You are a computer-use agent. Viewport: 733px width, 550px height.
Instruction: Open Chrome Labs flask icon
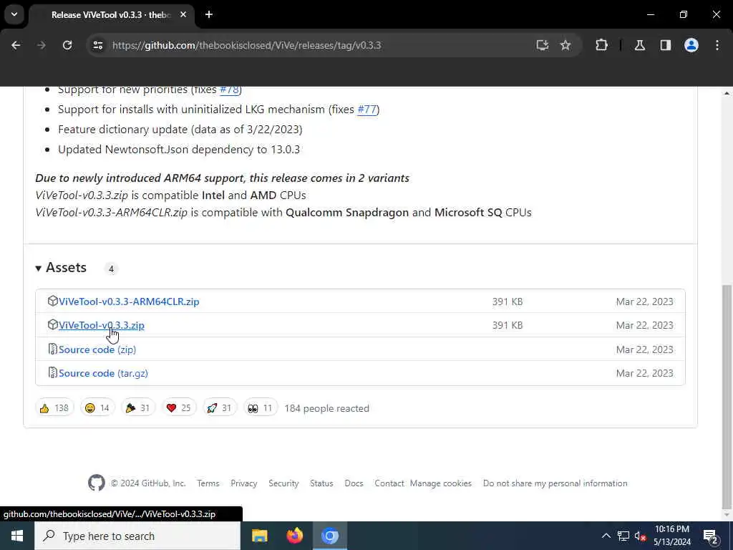(x=640, y=45)
